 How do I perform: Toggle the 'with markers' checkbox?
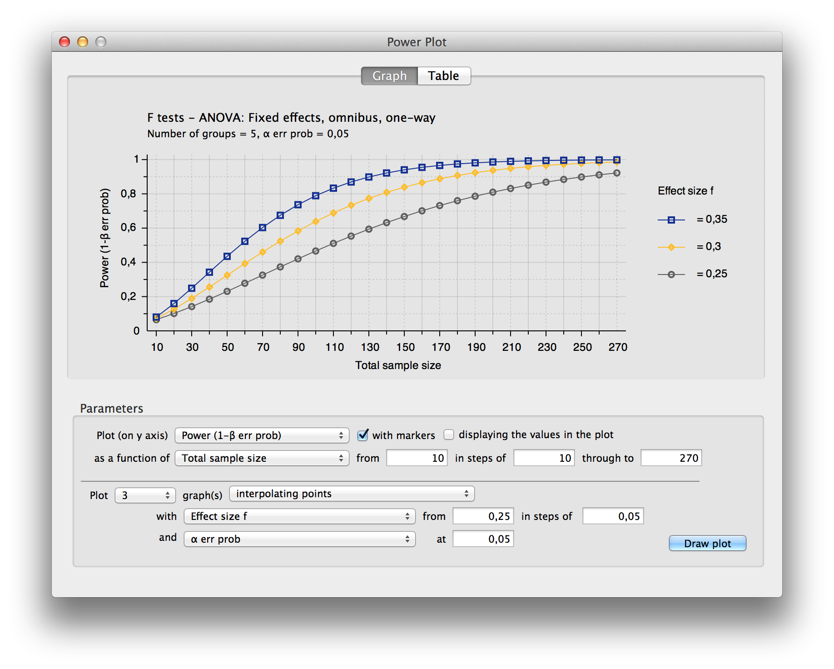pos(362,435)
